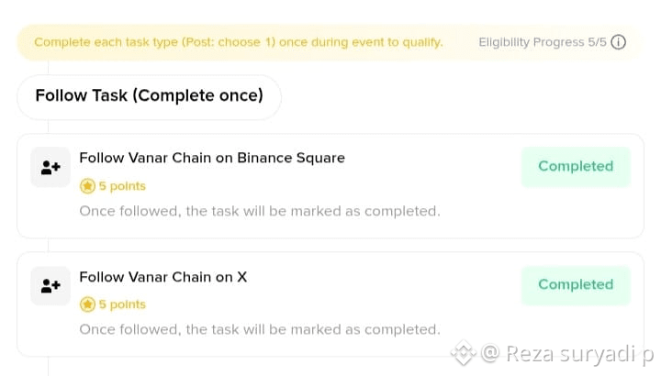Click the star points icon under Follow on X task

pos(88,304)
